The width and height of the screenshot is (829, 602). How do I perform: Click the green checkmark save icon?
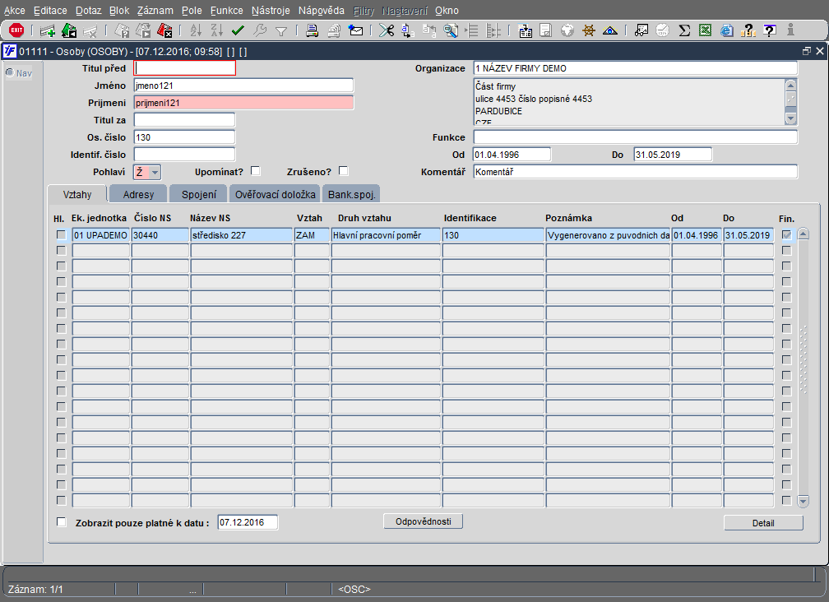click(x=238, y=30)
